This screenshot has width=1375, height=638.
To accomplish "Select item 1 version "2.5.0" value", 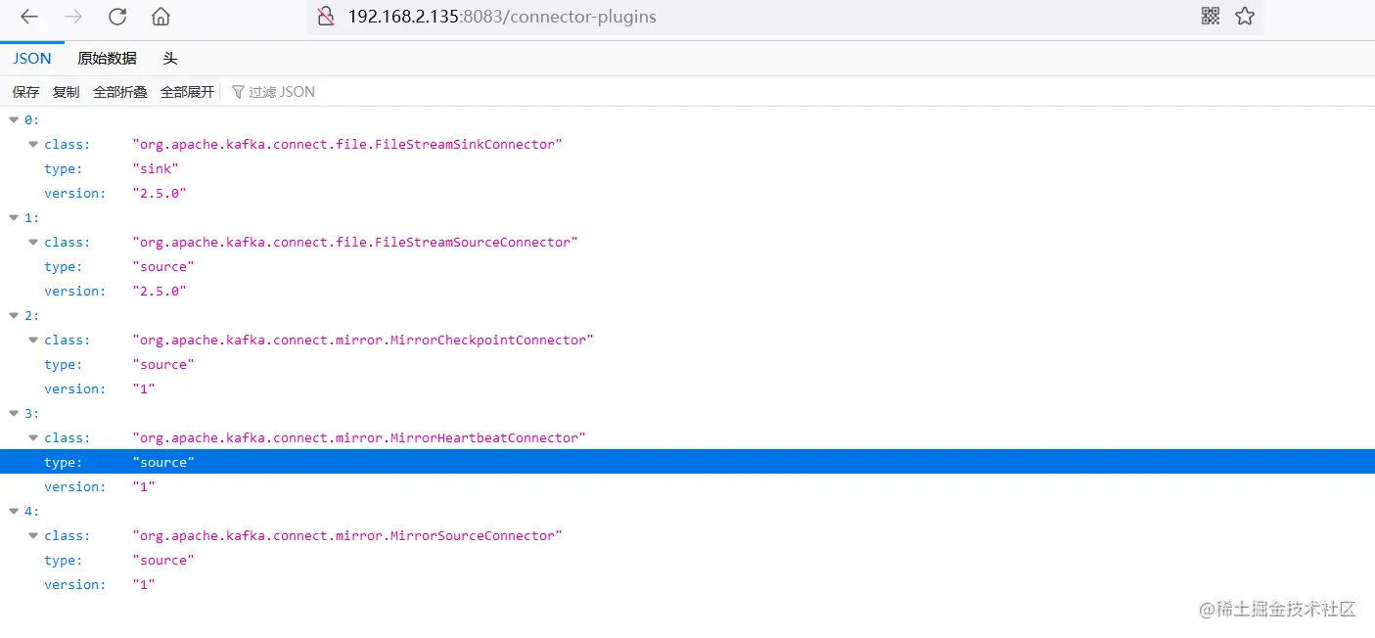I will click(160, 291).
